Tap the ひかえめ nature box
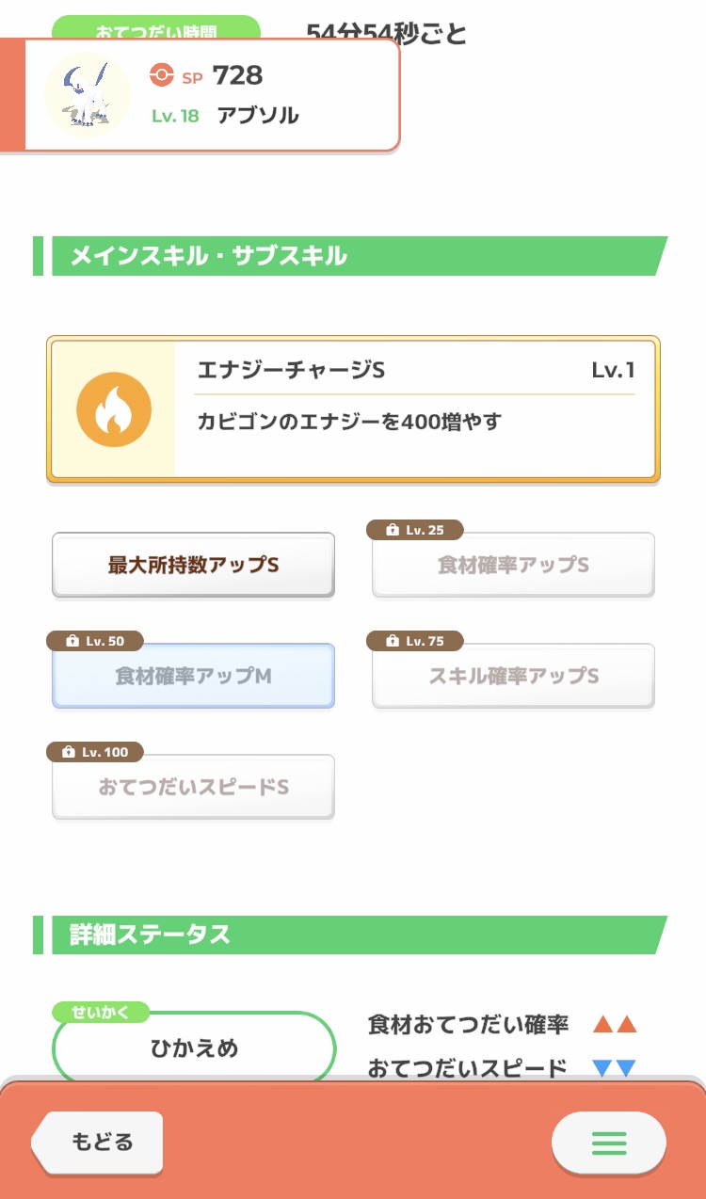The image size is (706, 1199). [194, 1048]
